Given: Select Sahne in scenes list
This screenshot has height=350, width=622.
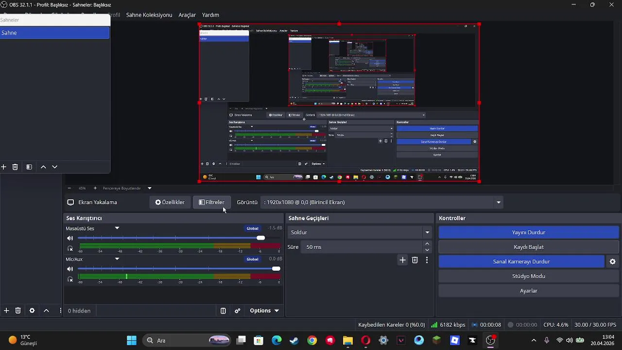Looking at the screenshot, I should [54, 33].
